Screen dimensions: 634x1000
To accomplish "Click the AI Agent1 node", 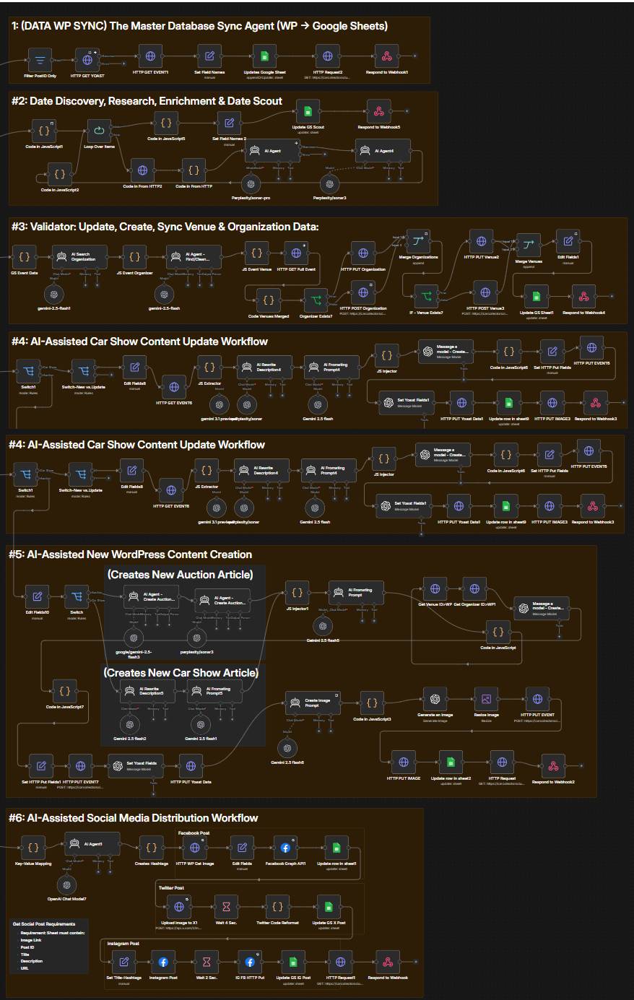I will (x=92, y=844).
